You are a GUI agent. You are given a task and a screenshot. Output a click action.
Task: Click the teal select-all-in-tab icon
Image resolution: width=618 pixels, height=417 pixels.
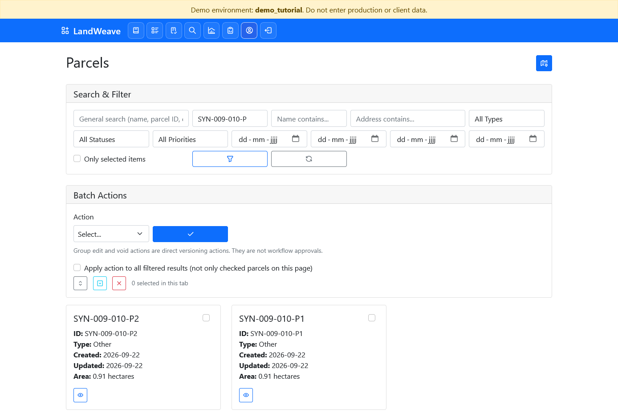pos(100,283)
